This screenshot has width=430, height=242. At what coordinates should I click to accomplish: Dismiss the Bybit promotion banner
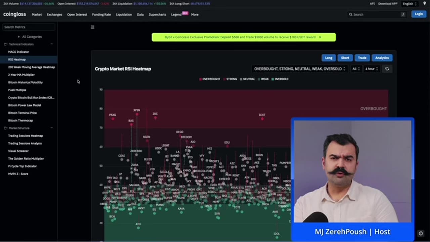point(320,37)
